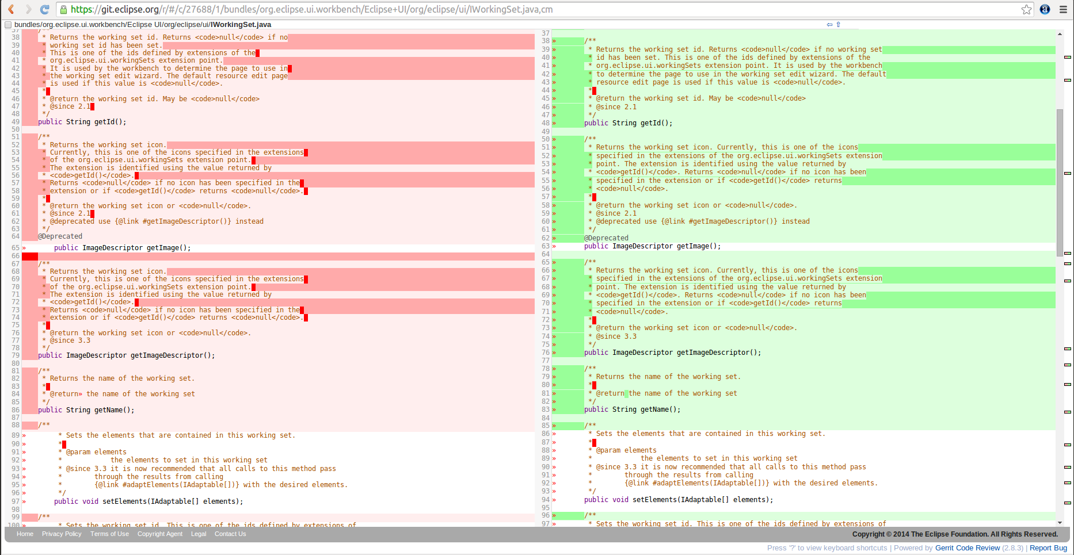Click the Report Bug link
This screenshot has height=555, width=1074.
(1048, 548)
